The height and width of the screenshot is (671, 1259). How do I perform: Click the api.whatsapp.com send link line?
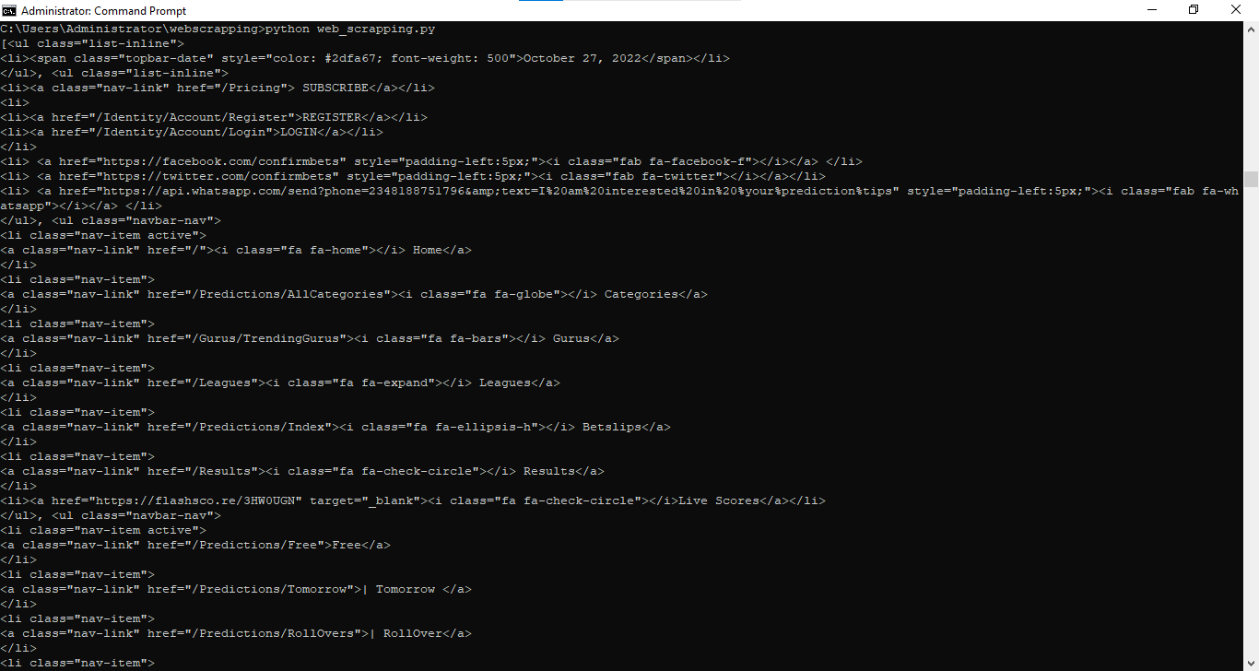click(619, 191)
